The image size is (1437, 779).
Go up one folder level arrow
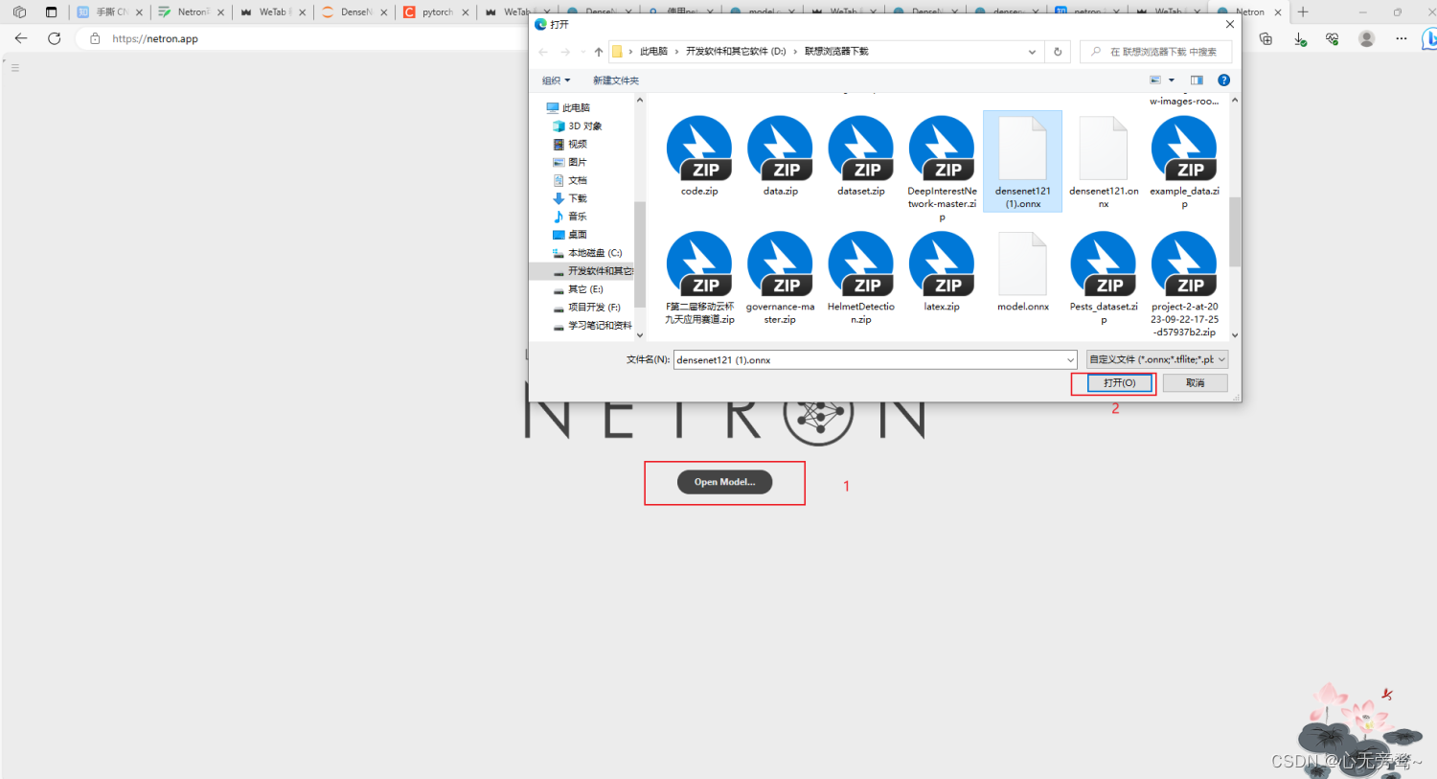599,52
